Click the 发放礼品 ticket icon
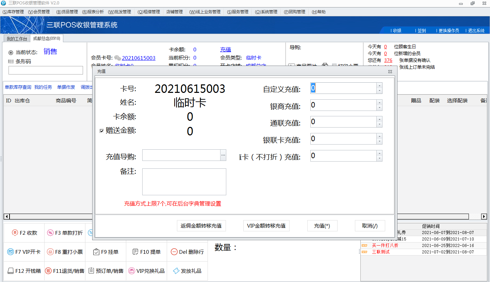The height and width of the screenshot is (282, 490). tap(176, 271)
